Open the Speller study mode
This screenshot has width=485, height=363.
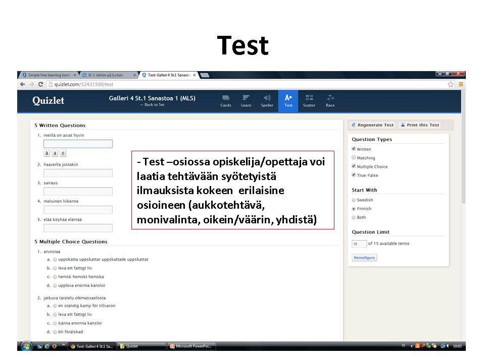[267, 101]
